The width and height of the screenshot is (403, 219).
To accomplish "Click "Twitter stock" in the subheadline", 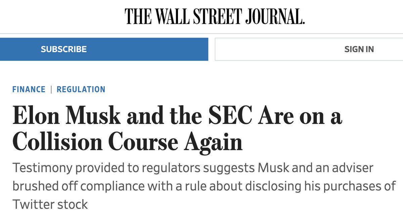I will pos(50,204).
